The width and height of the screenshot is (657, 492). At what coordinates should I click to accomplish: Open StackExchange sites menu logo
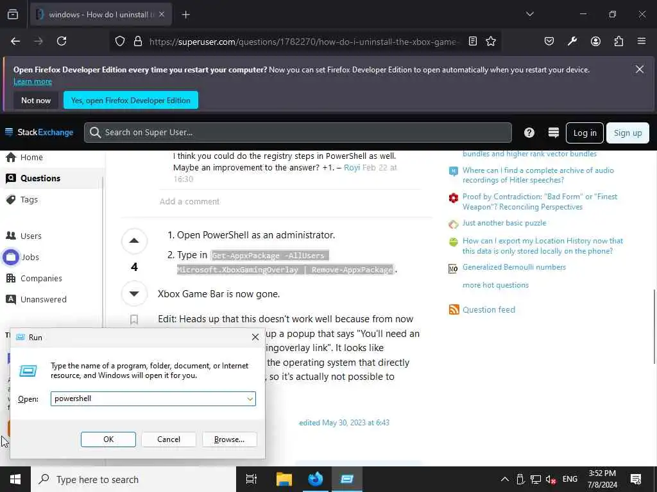pos(39,132)
